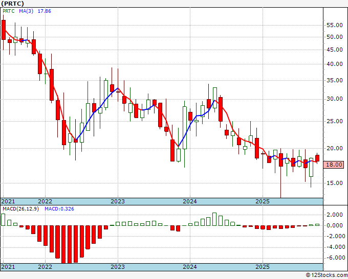The height and width of the screenshot is (279, 348).
Task: Click the MA(3) legend label
Action: point(26,11)
